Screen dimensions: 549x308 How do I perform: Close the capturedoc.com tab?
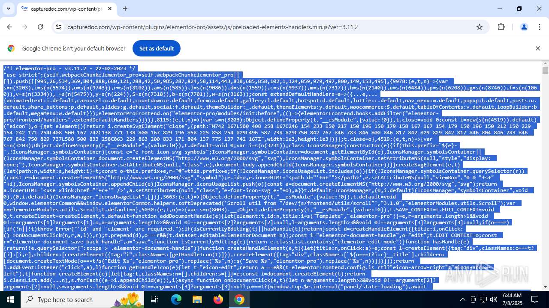pos(109,9)
